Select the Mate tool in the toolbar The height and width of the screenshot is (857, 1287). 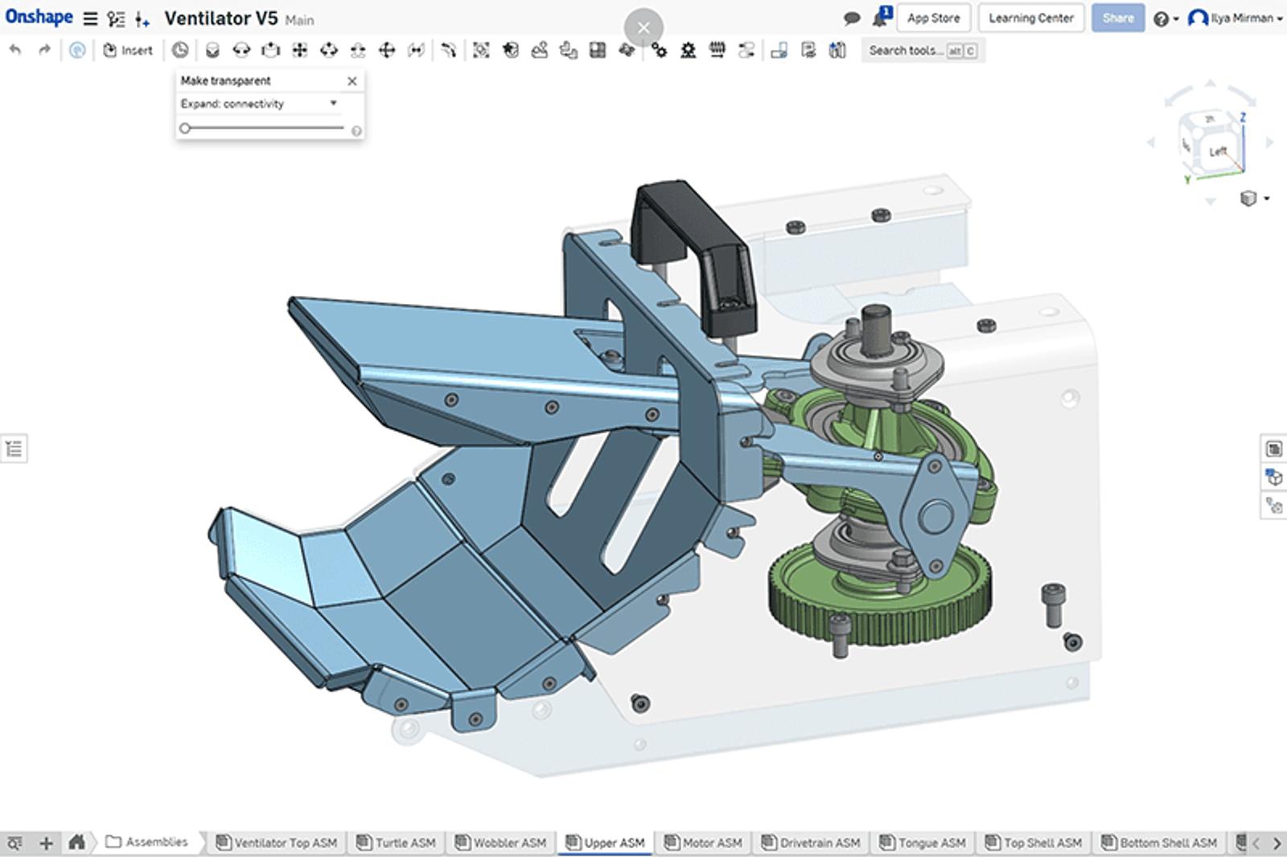click(x=211, y=50)
